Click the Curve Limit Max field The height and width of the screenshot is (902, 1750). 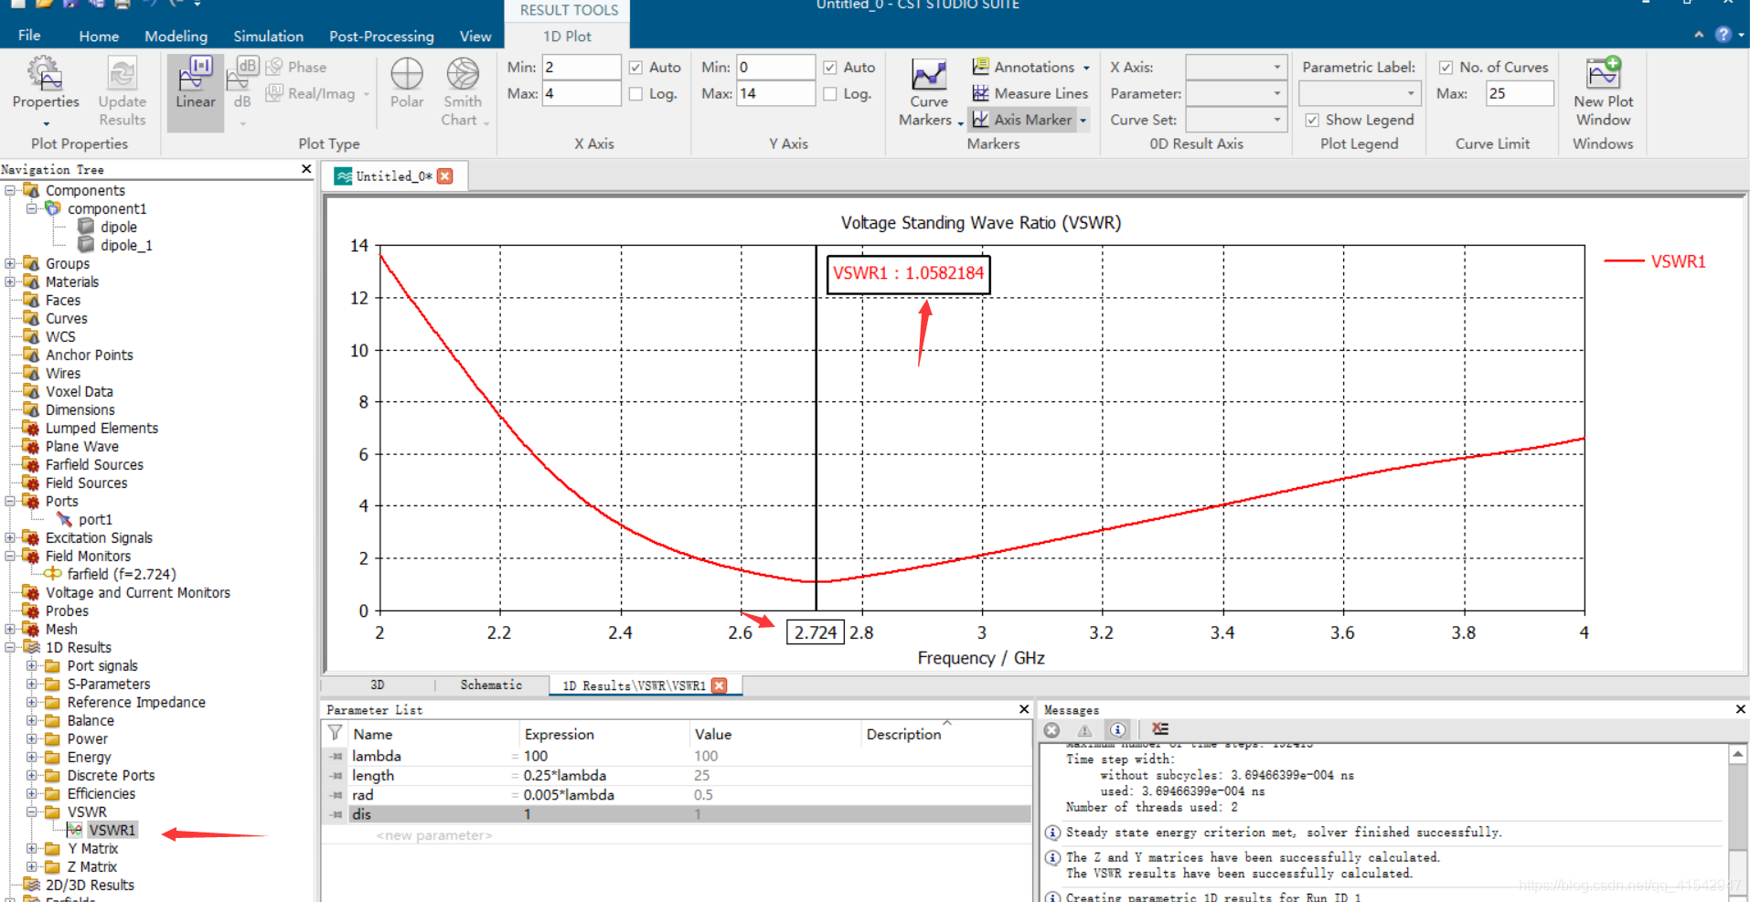[1520, 93]
